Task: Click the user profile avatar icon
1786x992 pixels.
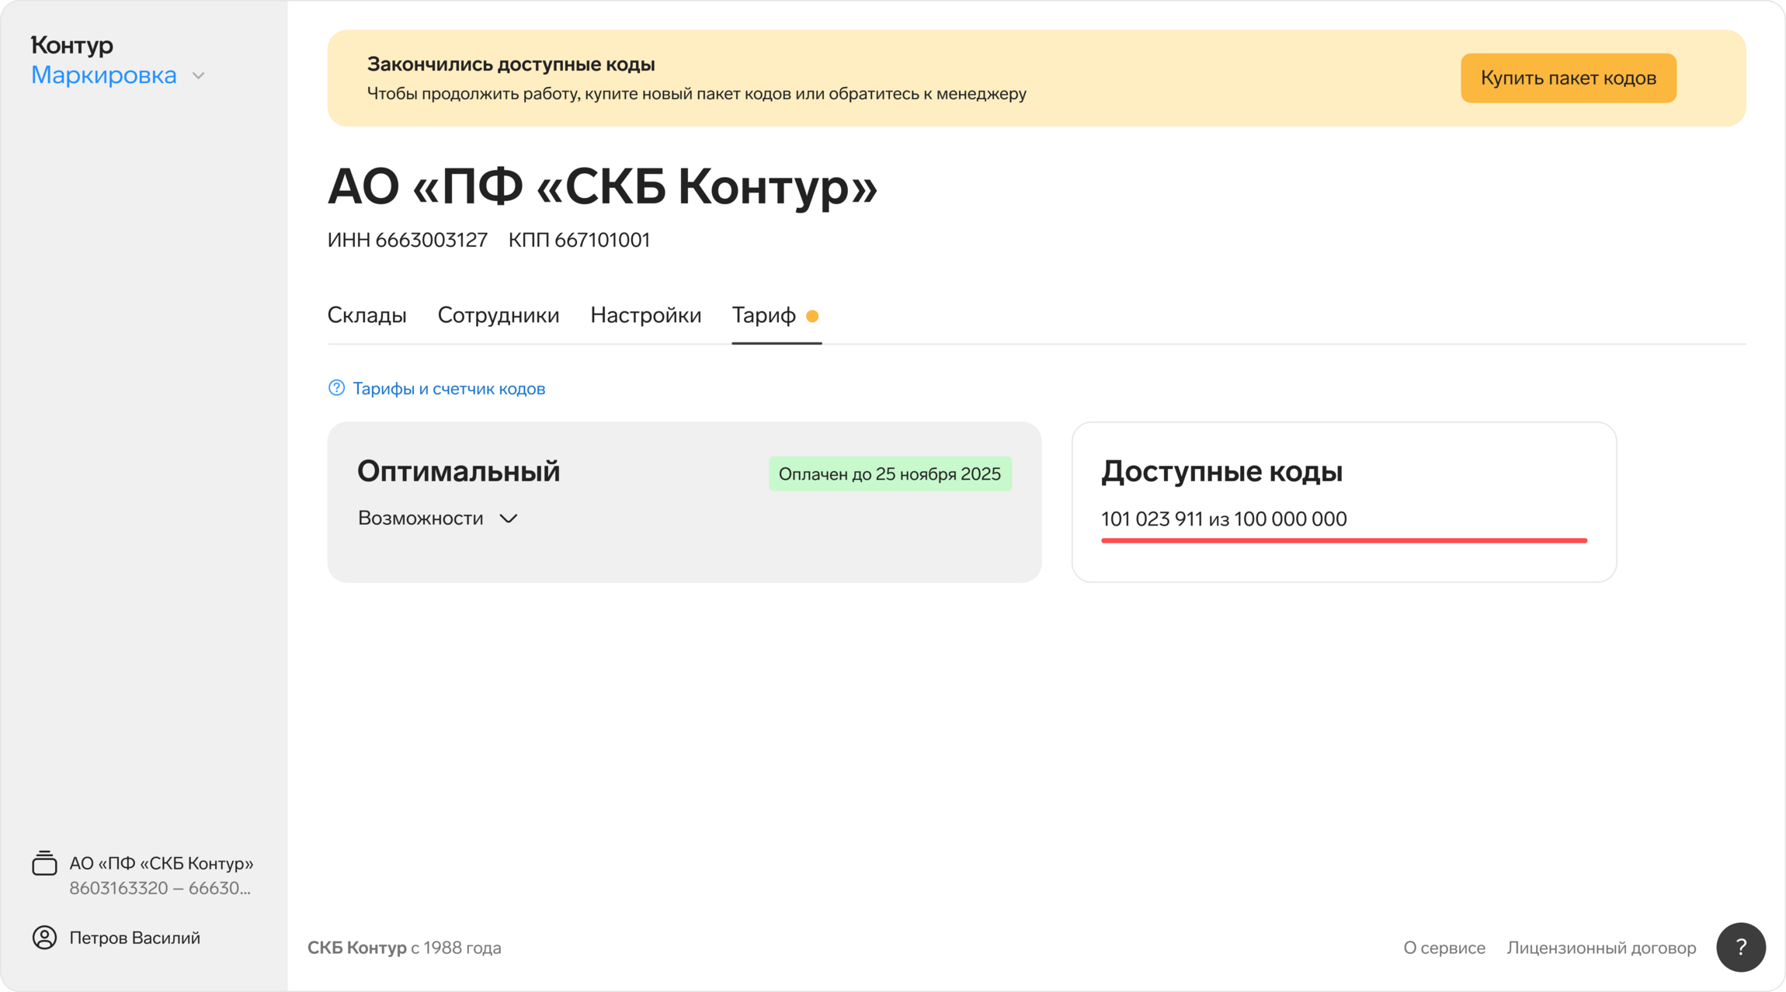Action: [44, 938]
